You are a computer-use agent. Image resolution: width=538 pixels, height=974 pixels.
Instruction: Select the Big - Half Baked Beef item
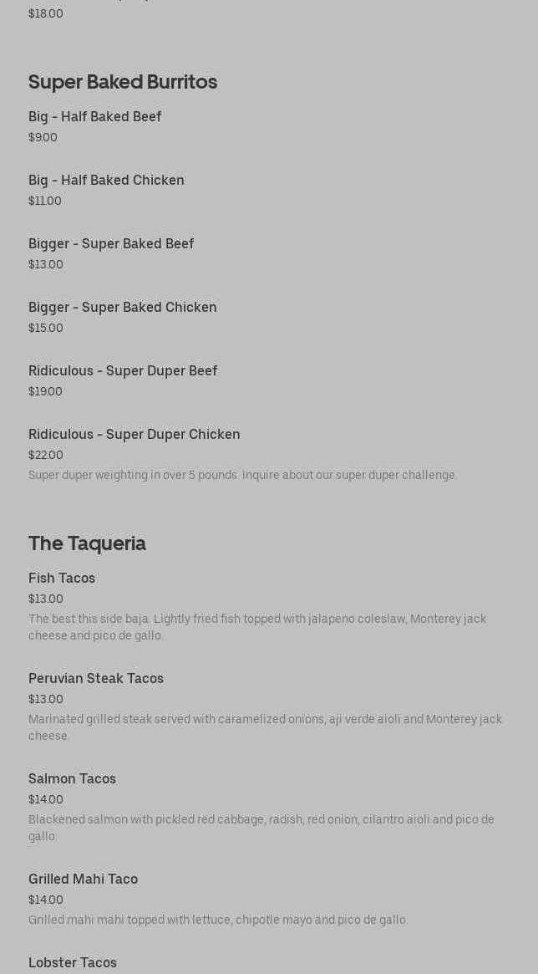(94, 117)
